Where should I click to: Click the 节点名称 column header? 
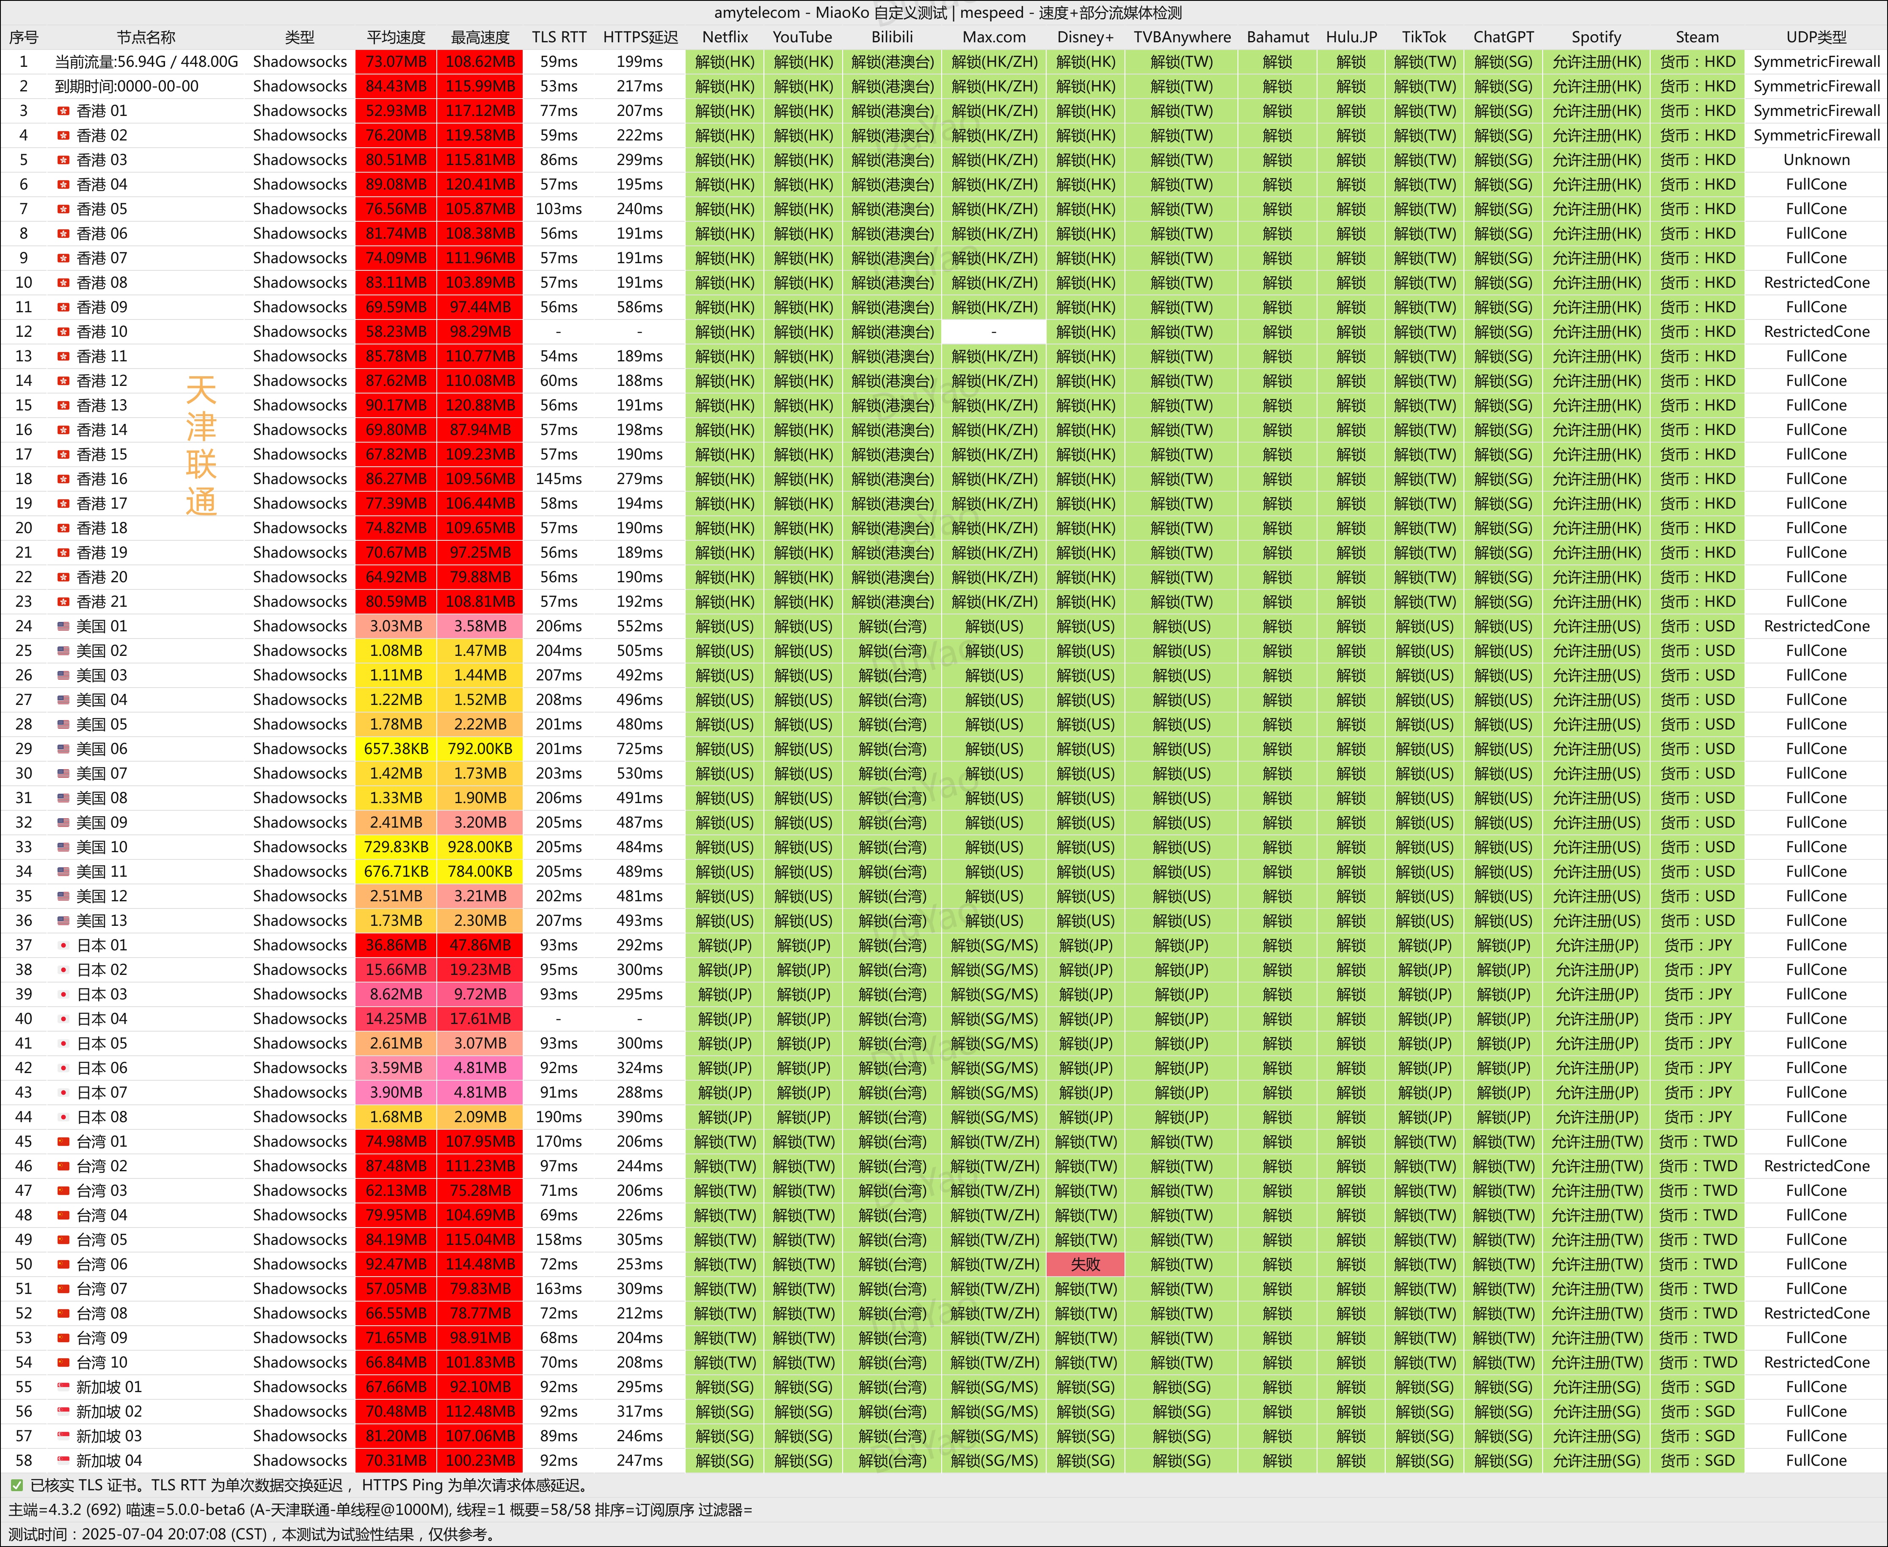click(x=146, y=37)
